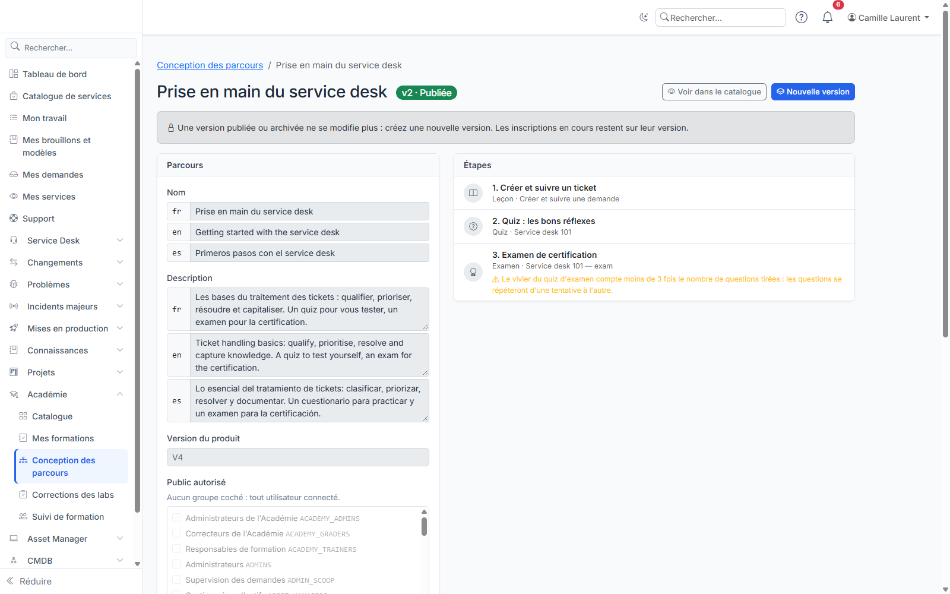Toggle Administrateurs de l'Académie checkbox
The image size is (950, 594).
coord(176,518)
